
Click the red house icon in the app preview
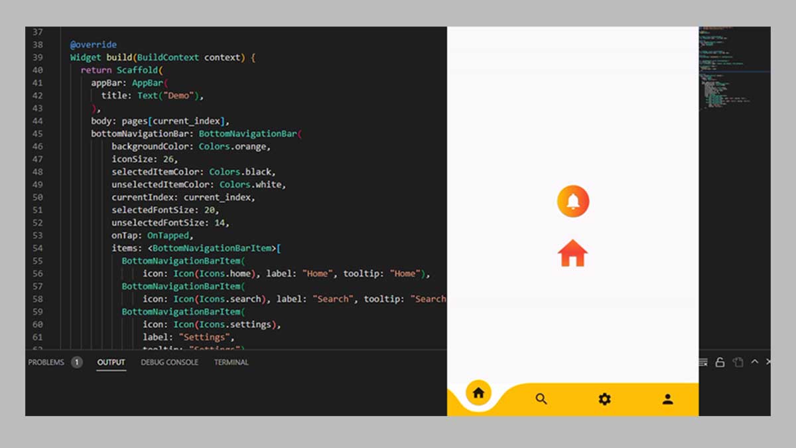(x=572, y=253)
